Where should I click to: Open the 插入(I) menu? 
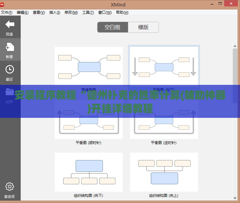tap(55, 13)
